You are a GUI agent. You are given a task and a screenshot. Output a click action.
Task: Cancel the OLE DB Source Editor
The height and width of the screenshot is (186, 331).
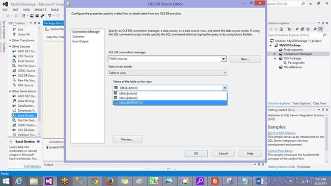(x=223, y=153)
